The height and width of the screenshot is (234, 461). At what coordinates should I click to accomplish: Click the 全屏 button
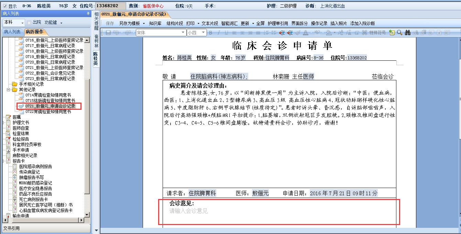click(x=260, y=23)
